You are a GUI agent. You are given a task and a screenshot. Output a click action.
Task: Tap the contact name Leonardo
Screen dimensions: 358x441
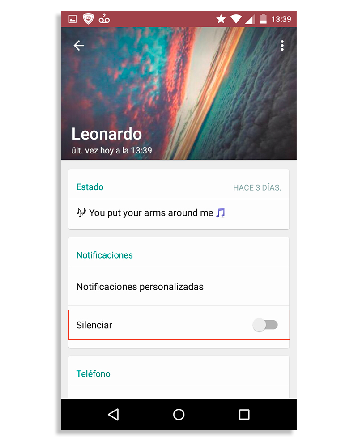tap(107, 134)
